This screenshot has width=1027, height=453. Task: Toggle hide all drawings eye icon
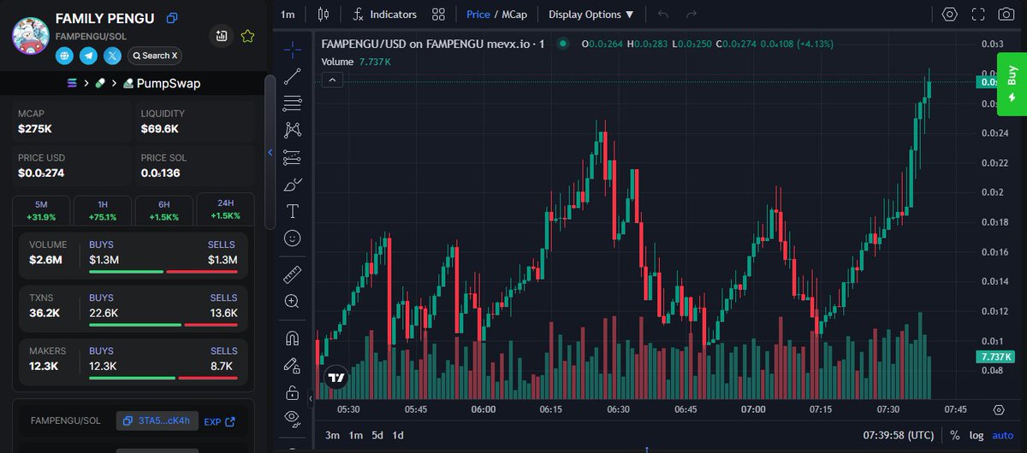[293, 419]
